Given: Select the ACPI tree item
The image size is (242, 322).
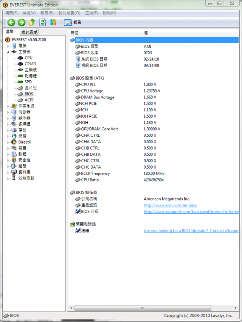Looking at the screenshot, I should pos(29,100).
